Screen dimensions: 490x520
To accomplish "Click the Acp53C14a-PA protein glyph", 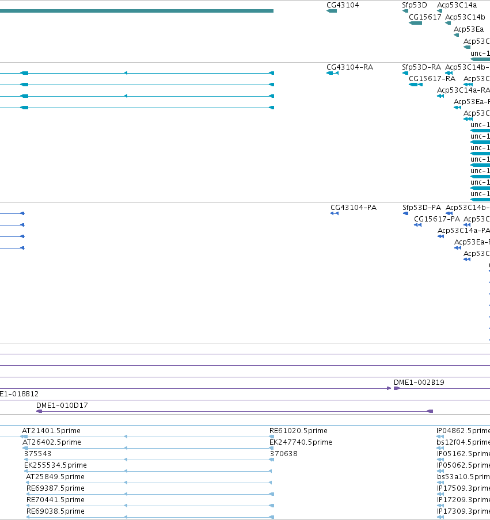I will coord(441,236).
